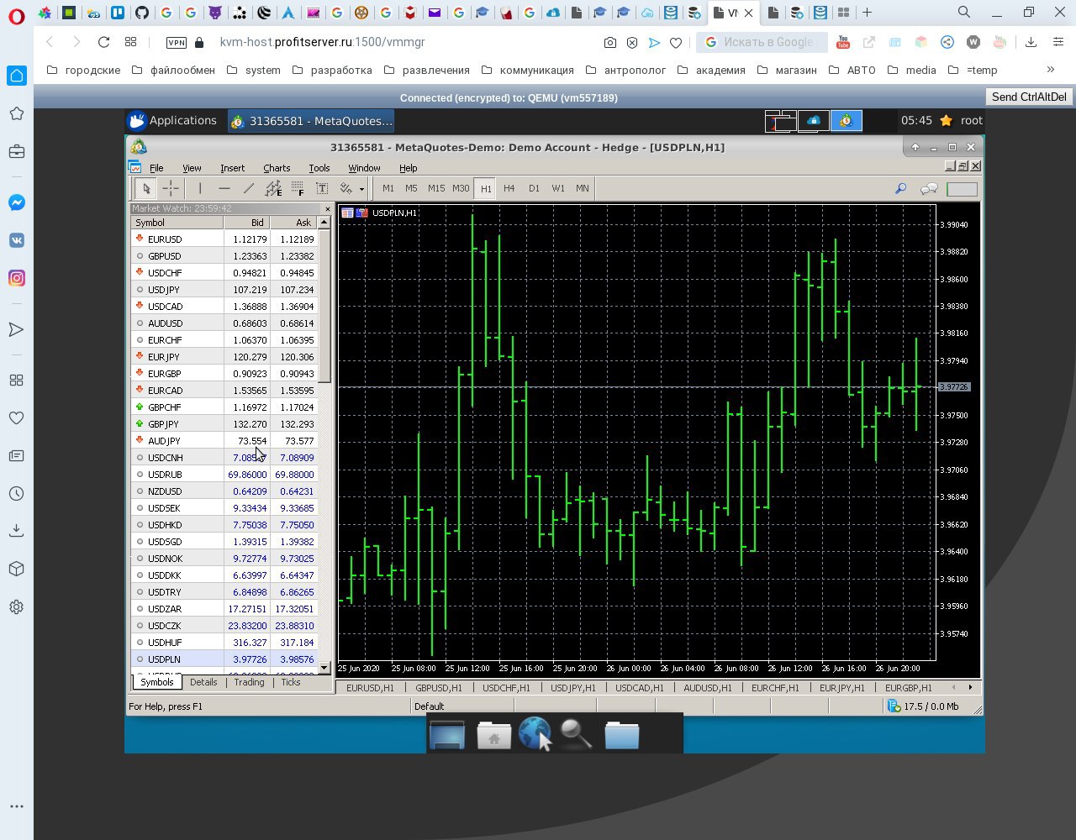The image size is (1076, 840).
Task: Open the home folder icon in dock
Action: [493, 735]
